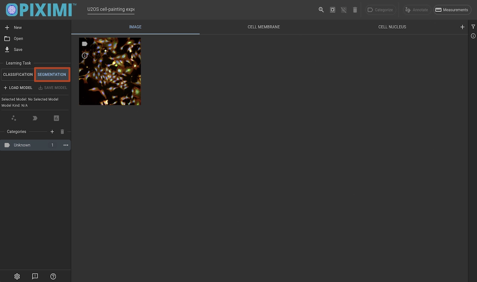Click the predict model arrow icon
The height and width of the screenshot is (282, 477).
click(35, 118)
